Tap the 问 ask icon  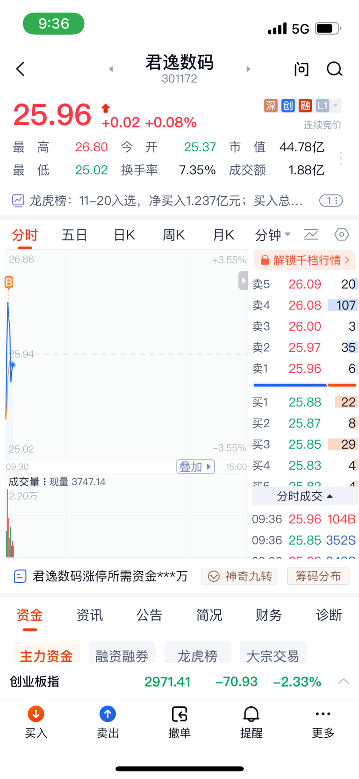tap(302, 69)
